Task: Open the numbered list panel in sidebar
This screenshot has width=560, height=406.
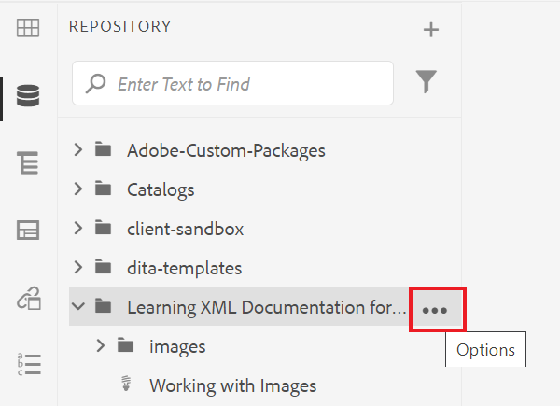Action: (28, 364)
